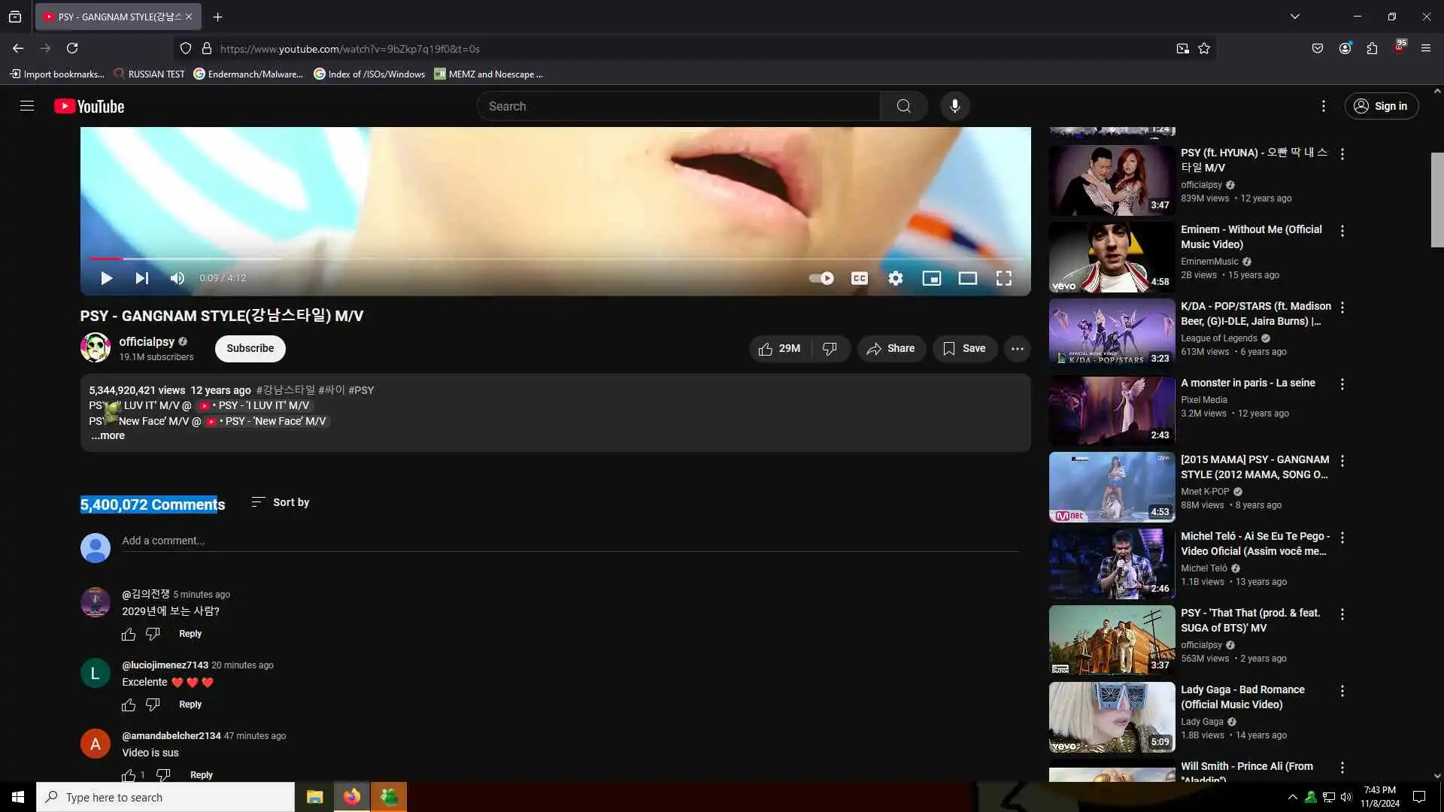Viewport: 1444px width, 812px height.
Task: Mute the video volume
Action: [177, 278]
